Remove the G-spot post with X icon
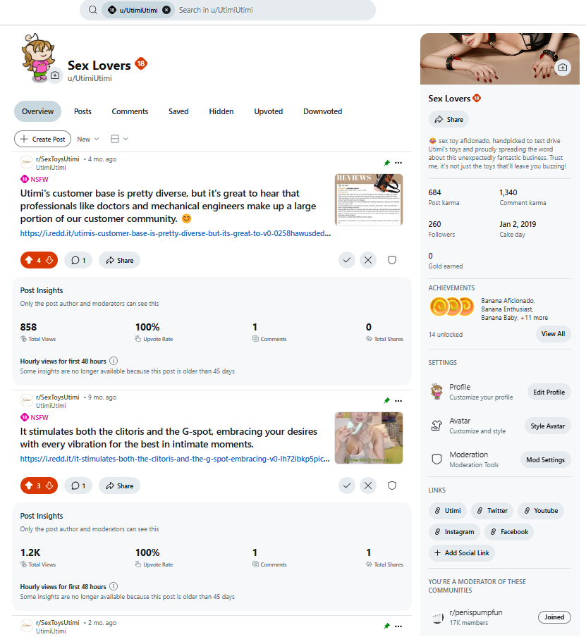This screenshot has width=586, height=637. pyautogui.click(x=368, y=486)
